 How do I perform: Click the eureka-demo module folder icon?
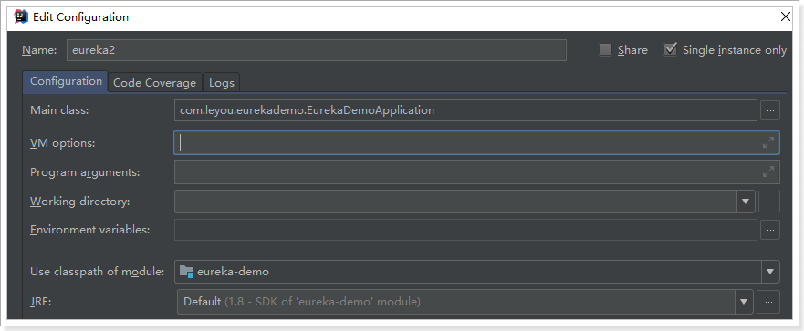(x=186, y=272)
